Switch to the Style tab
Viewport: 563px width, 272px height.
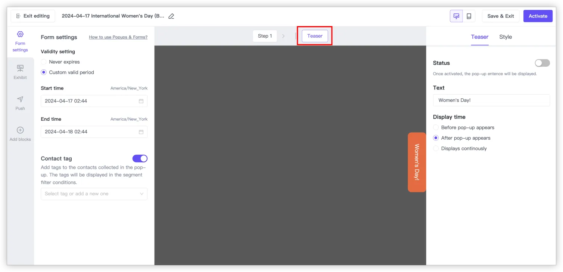click(506, 37)
